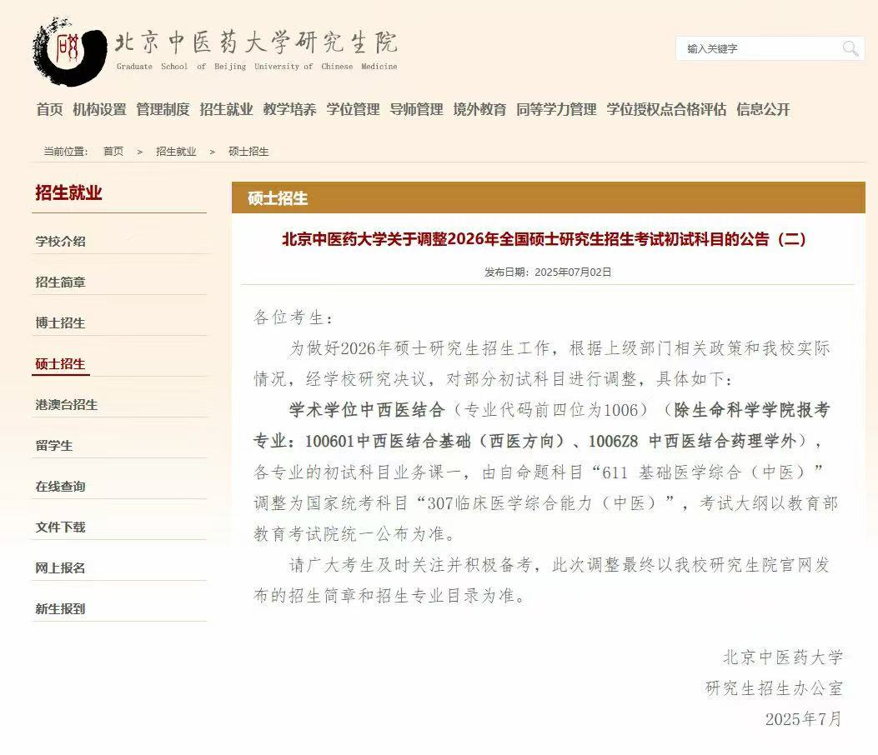Click the 招生就业 sidebar heading
Screen dimensions: 878x755
[x=68, y=192]
